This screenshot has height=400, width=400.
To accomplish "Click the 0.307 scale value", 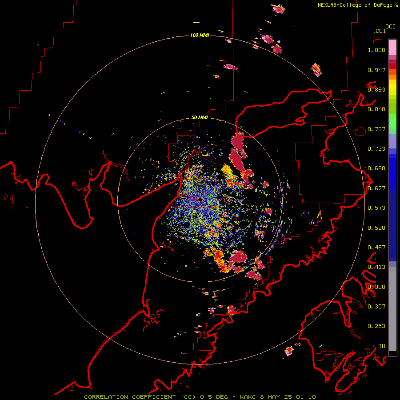I will click(x=376, y=307).
